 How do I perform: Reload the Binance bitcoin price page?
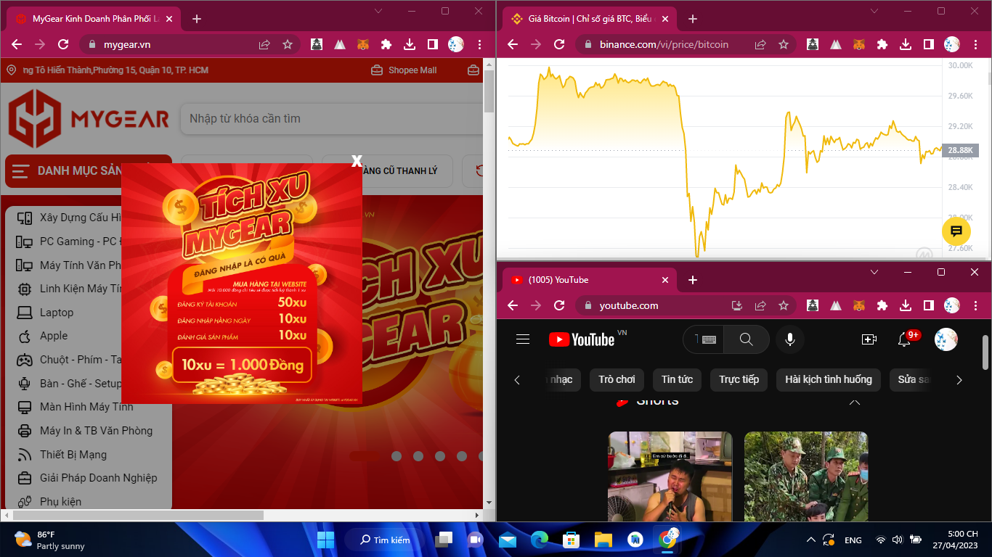click(x=559, y=44)
